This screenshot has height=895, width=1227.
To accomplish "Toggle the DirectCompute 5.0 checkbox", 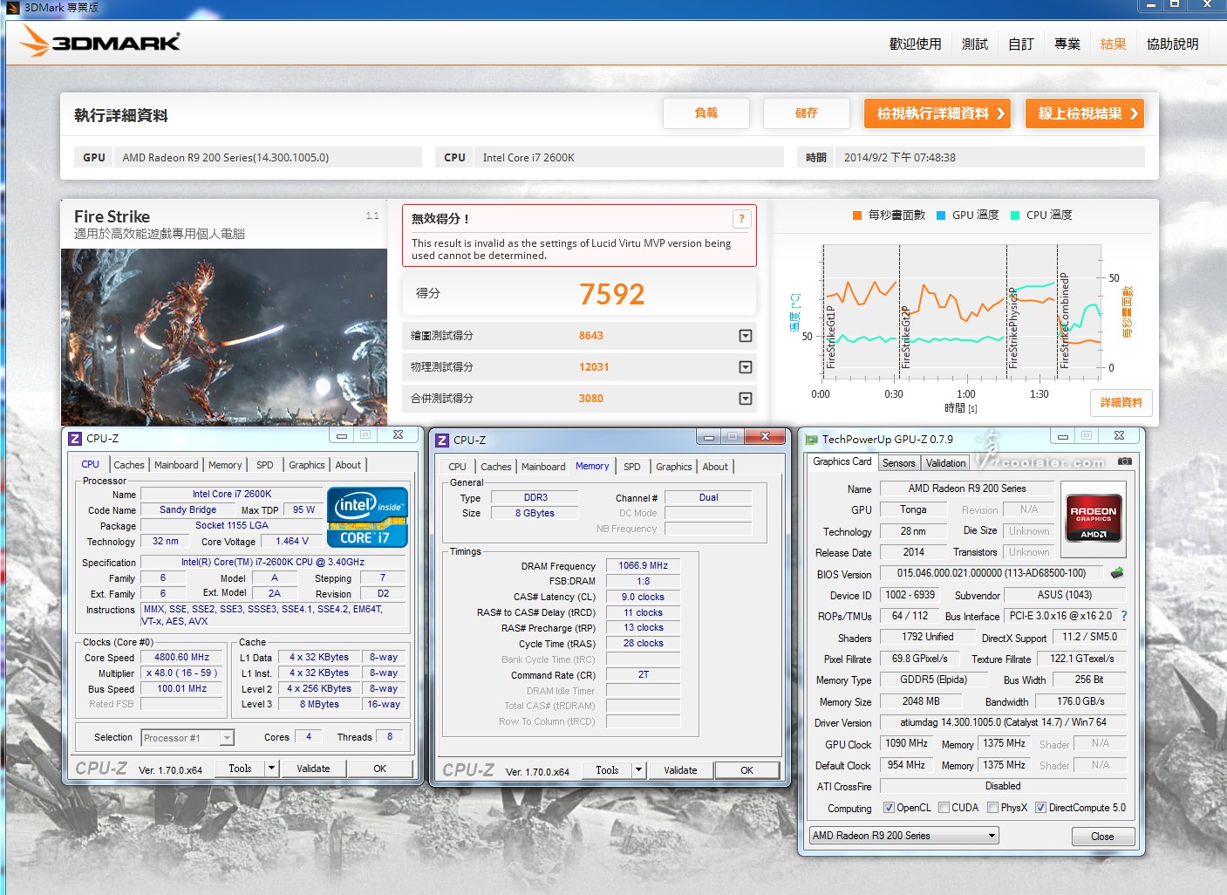I will pos(1040,808).
